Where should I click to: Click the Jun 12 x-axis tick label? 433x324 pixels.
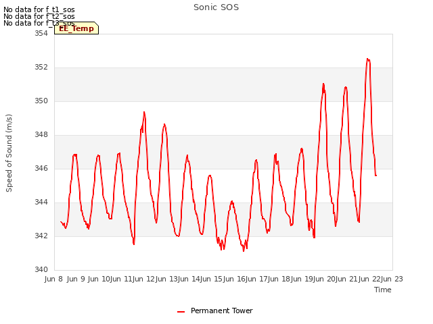tap(146, 279)
